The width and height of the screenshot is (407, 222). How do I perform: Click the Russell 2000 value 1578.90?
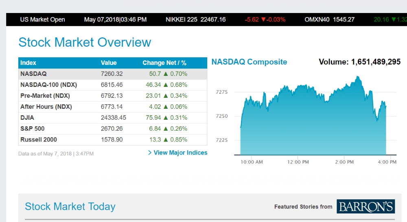112,140
